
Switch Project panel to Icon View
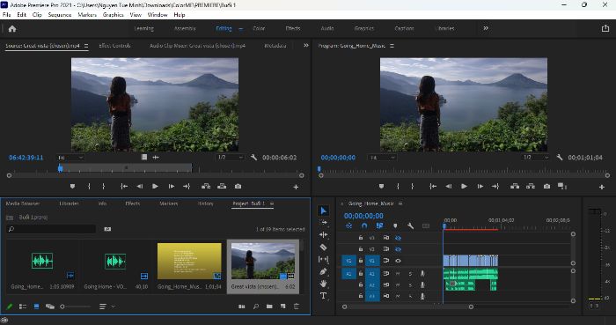pyautogui.click(x=36, y=307)
